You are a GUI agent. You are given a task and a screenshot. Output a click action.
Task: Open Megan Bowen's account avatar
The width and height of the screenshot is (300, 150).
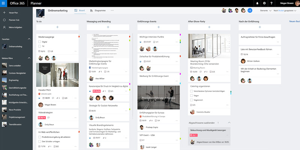coord(297,3)
